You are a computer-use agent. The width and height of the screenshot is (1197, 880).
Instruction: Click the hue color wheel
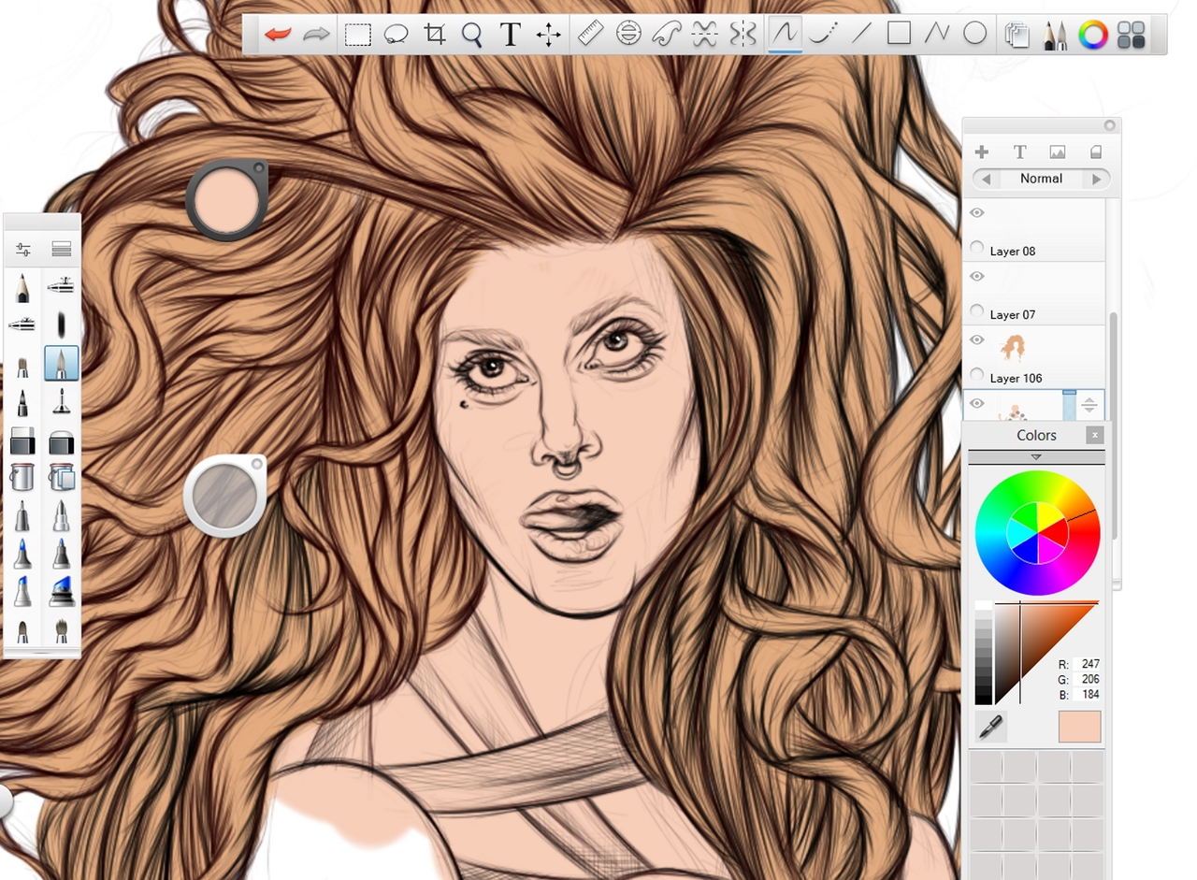click(1037, 533)
